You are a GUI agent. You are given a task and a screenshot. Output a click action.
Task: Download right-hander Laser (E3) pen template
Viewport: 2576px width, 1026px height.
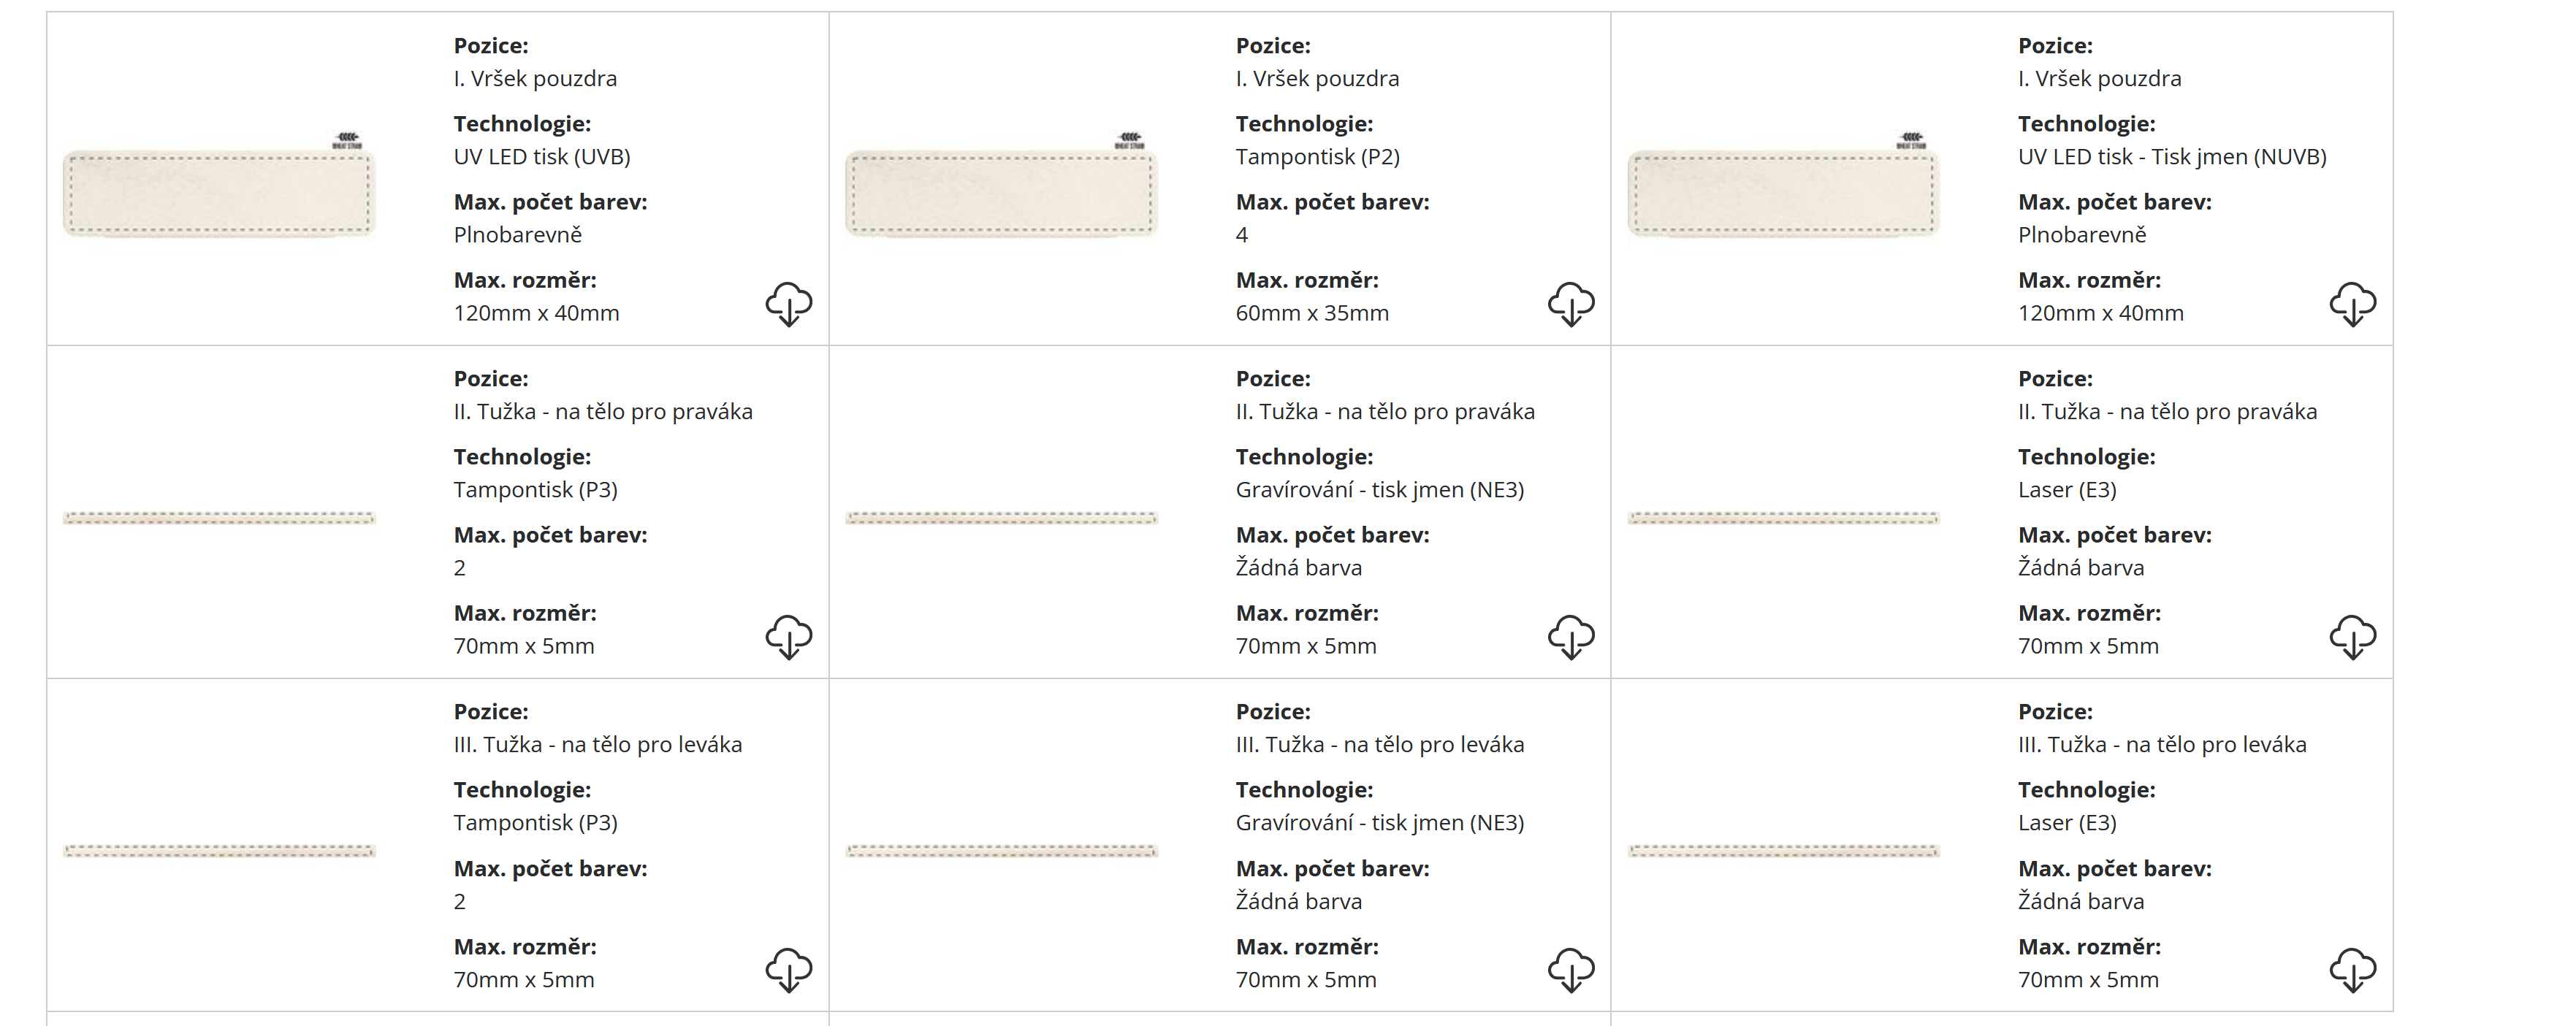tap(2353, 636)
